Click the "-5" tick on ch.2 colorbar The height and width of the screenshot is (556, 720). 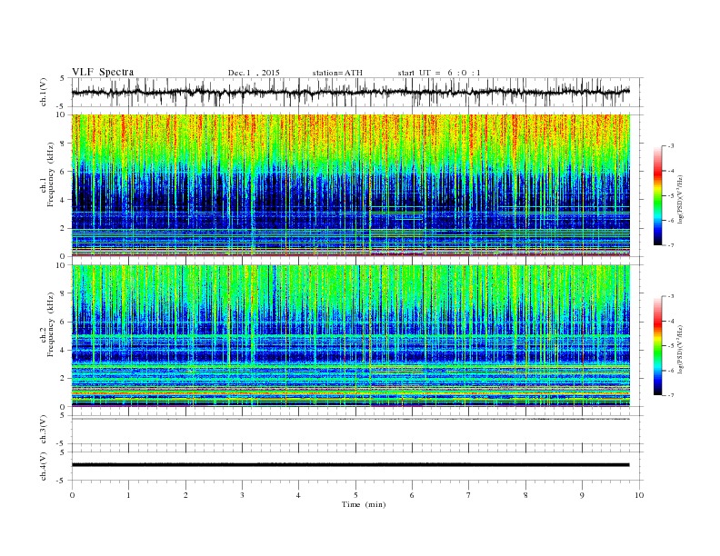pos(671,346)
